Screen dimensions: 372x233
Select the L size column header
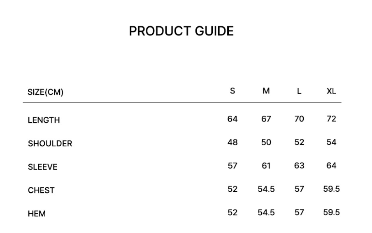(x=299, y=91)
